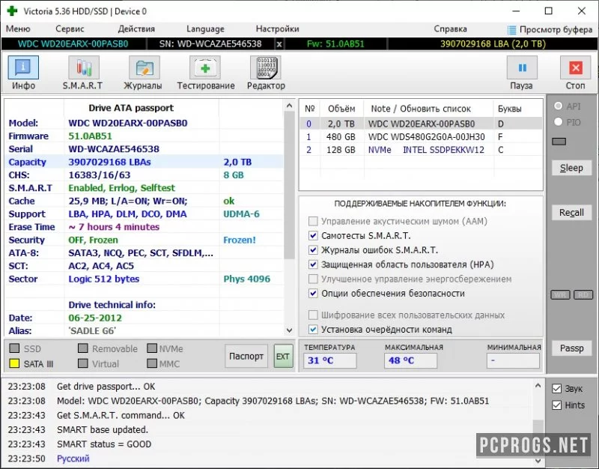Screen dimensions: 599x469
Task: Click the Security OFF, Frozen row
Action: pyautogui.click(x=144, y=240)
